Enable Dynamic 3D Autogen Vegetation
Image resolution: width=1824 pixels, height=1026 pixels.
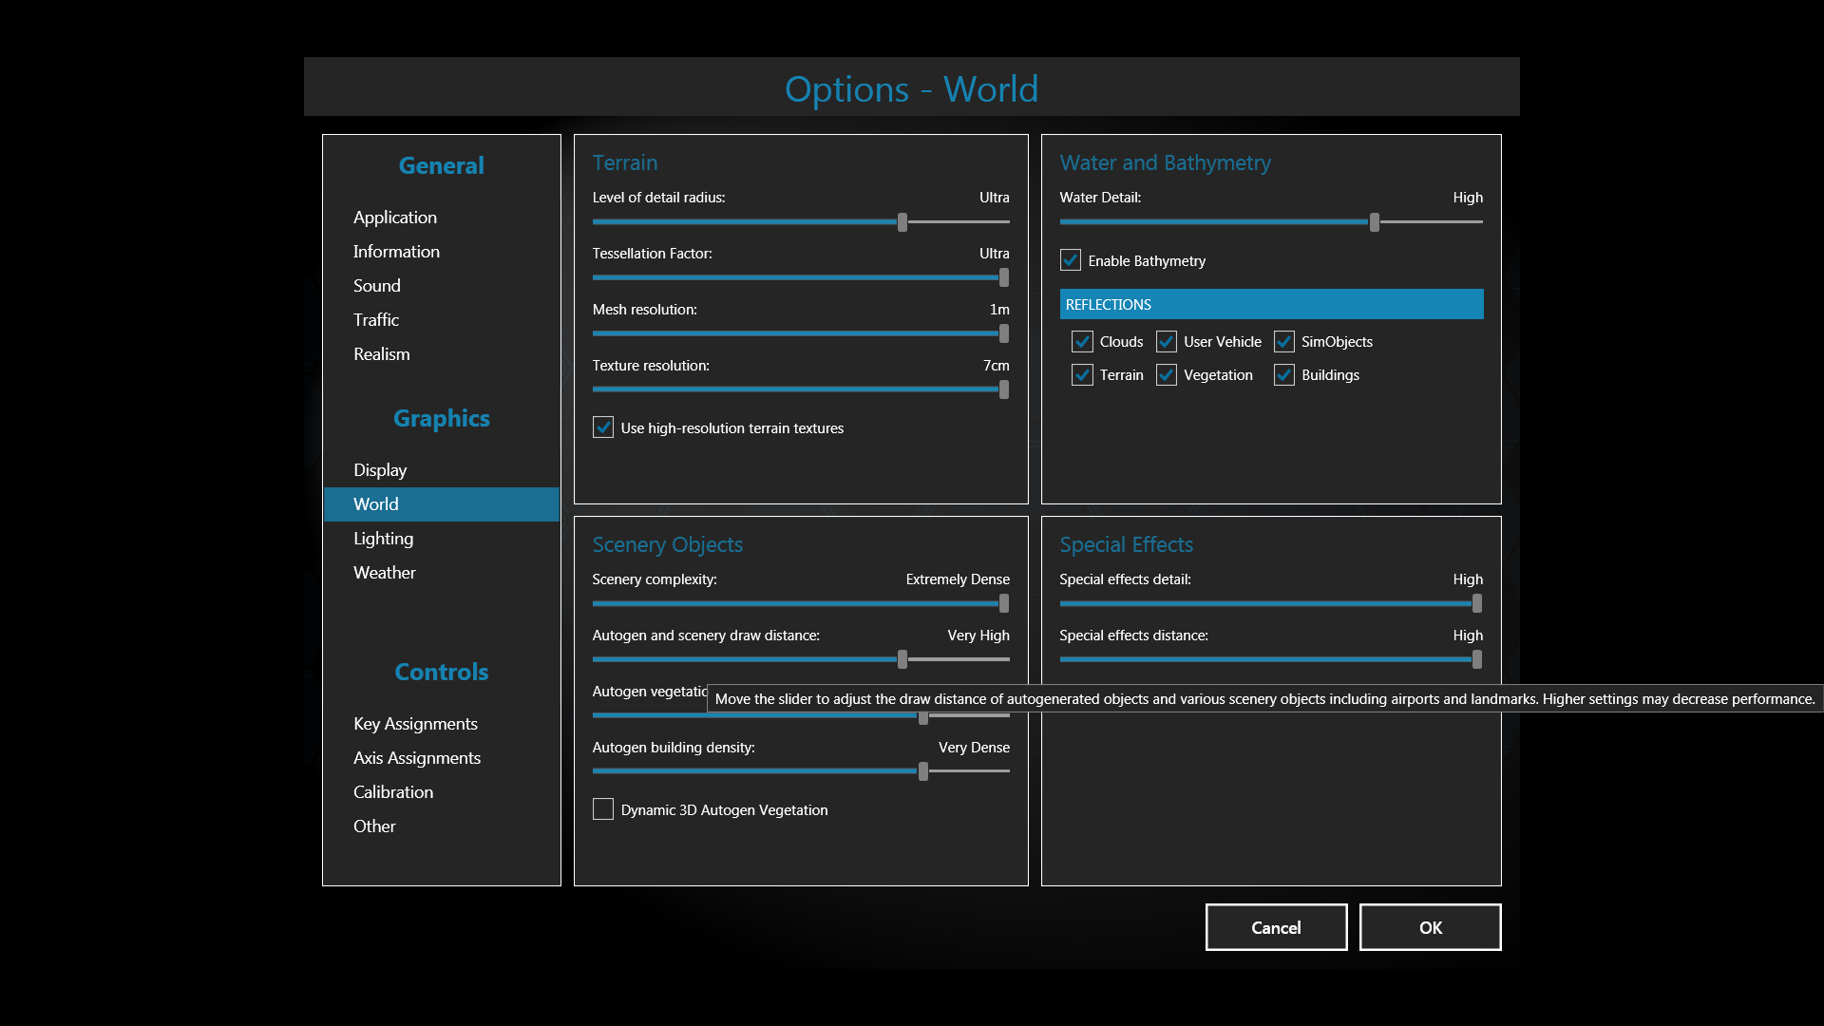point(603,809)
